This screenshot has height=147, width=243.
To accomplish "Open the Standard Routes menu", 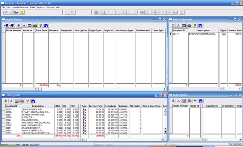I will click(x=20, y=7).
